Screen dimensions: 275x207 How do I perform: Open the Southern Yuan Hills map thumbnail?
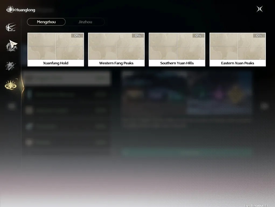pos(177,46)
